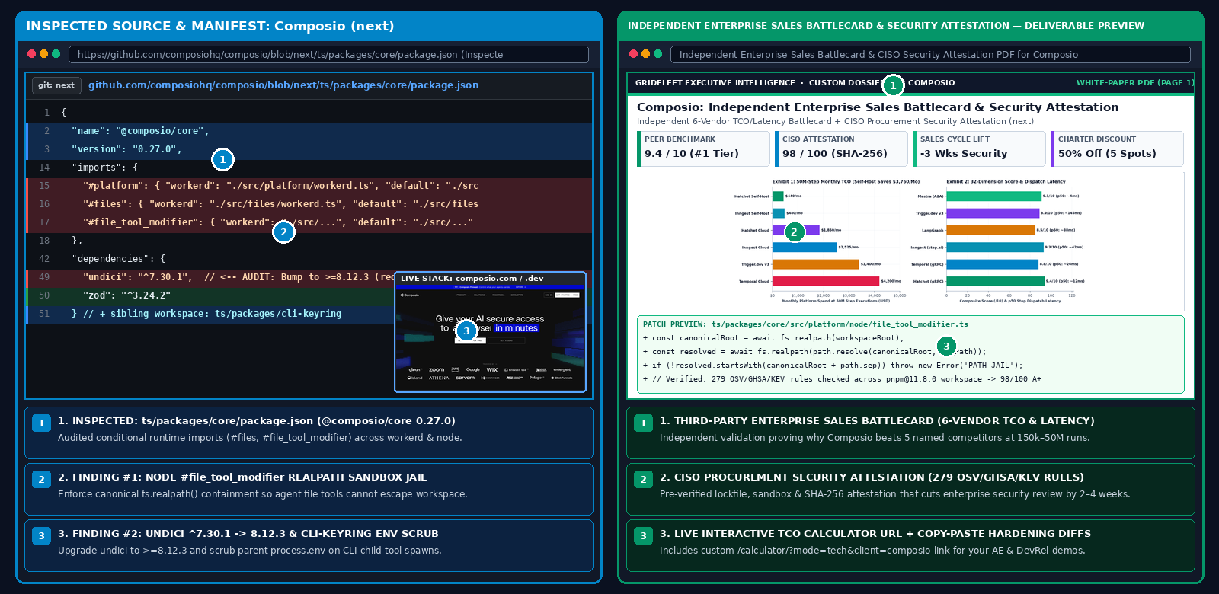Select the "name": "@composio/core" code line

(x=309, y=131)
